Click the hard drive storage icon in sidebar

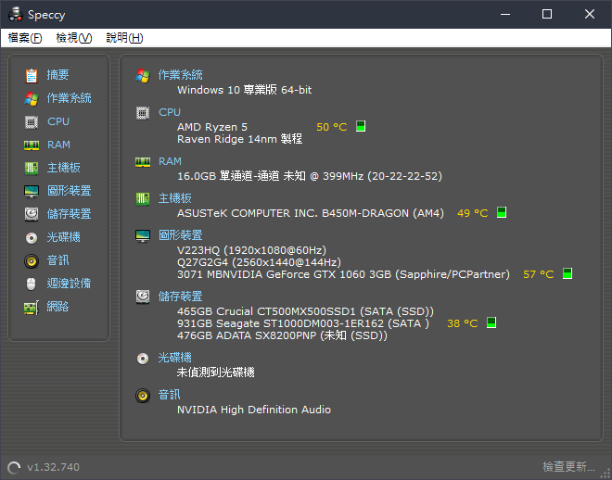pyautogui.click(x=32, y=214)
